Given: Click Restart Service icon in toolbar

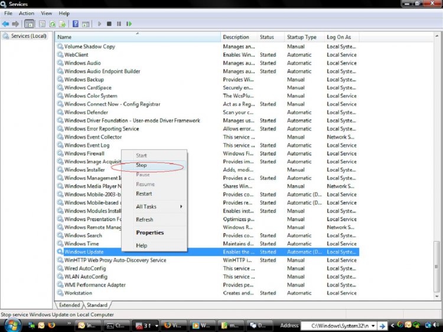Looking at the screenshot, I should pos(129,24).
